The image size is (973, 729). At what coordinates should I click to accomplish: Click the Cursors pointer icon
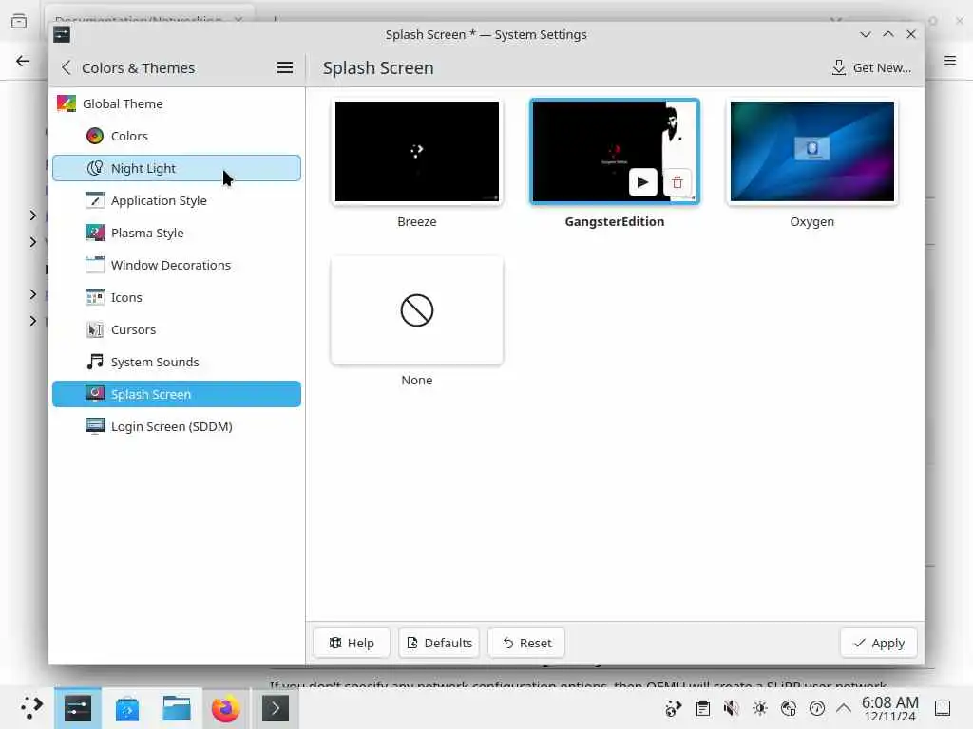pyautogui.click(x=95, y=329)
